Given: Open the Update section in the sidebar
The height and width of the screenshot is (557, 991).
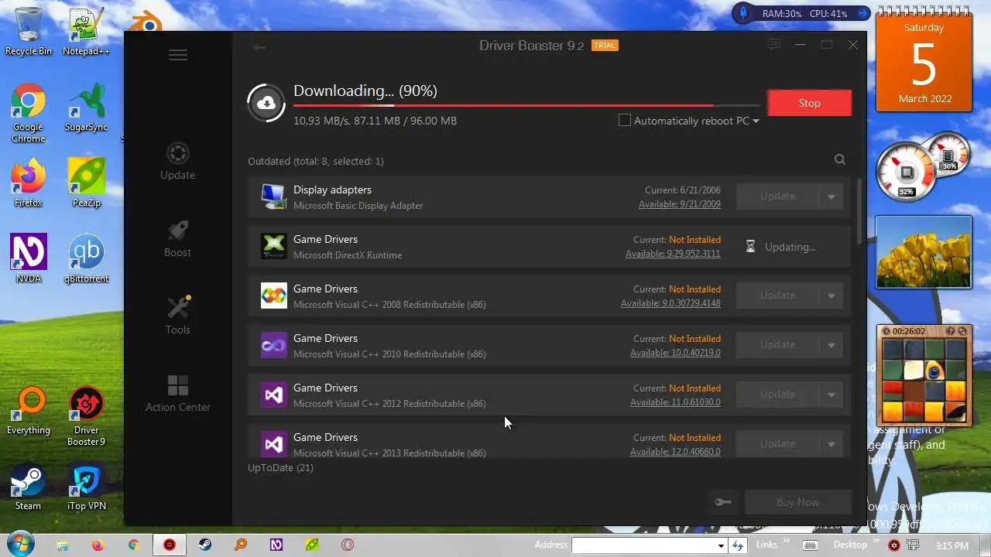Looking at the screenshot, I should pyautogui.click(x=177, y=162).
